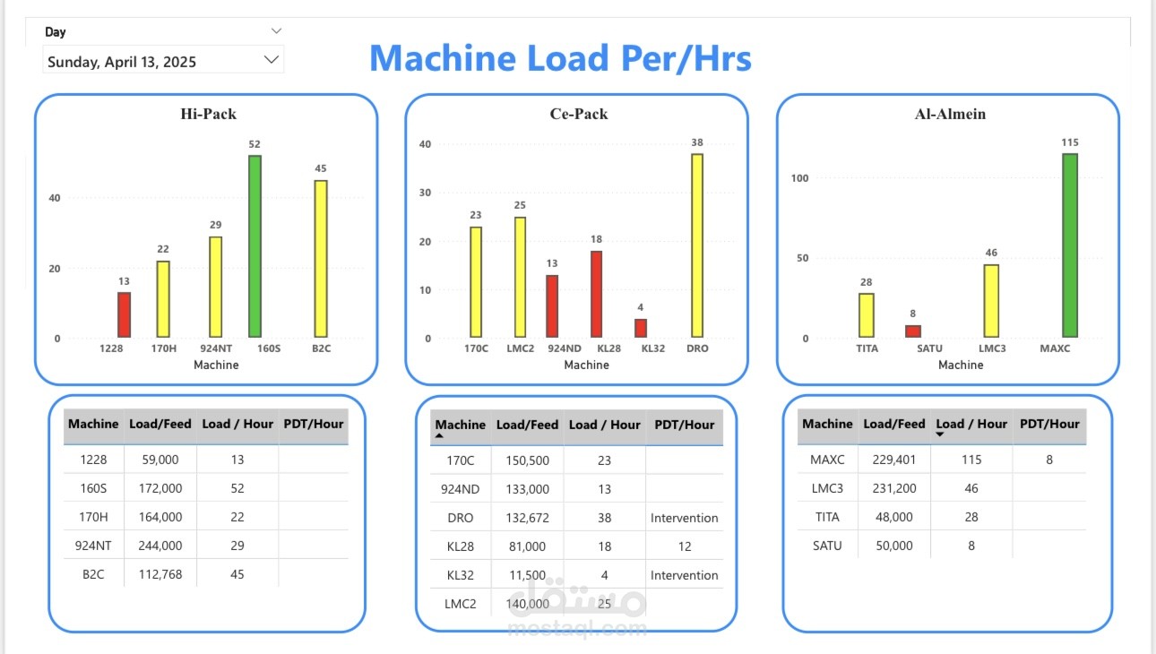Click the LMC2 machine cell in Ce-Pack table
This screenshot has height=654, width=1156.
(460, 604)
